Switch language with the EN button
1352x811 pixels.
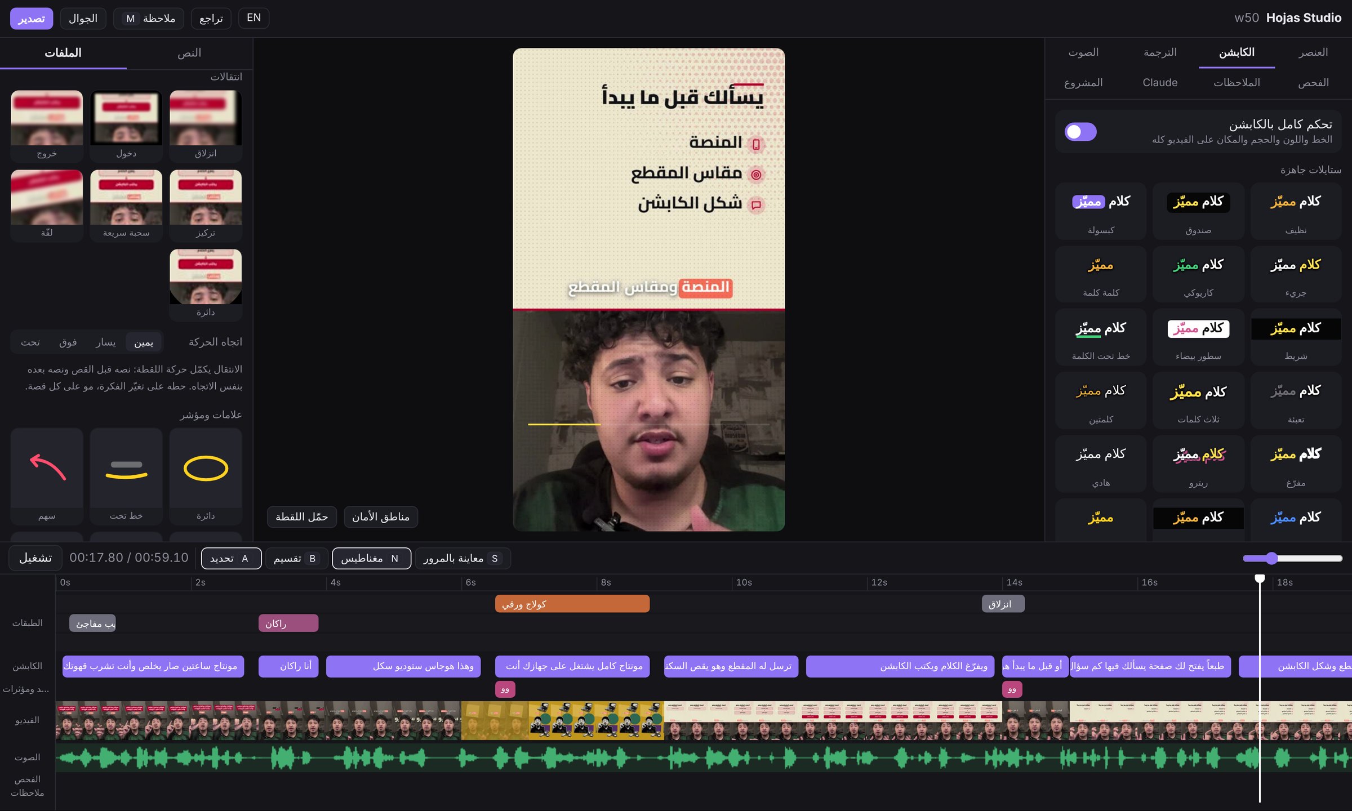pyautogui.click(x=253, y=18)
